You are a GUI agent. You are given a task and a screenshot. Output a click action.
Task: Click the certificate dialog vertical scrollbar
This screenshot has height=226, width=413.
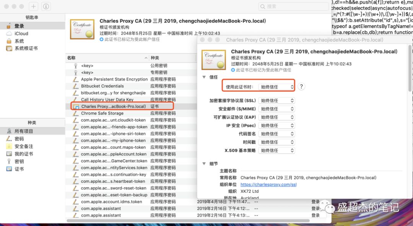410,68
